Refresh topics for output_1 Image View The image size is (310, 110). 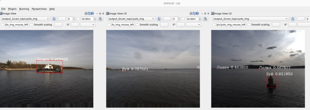point(54,19)
